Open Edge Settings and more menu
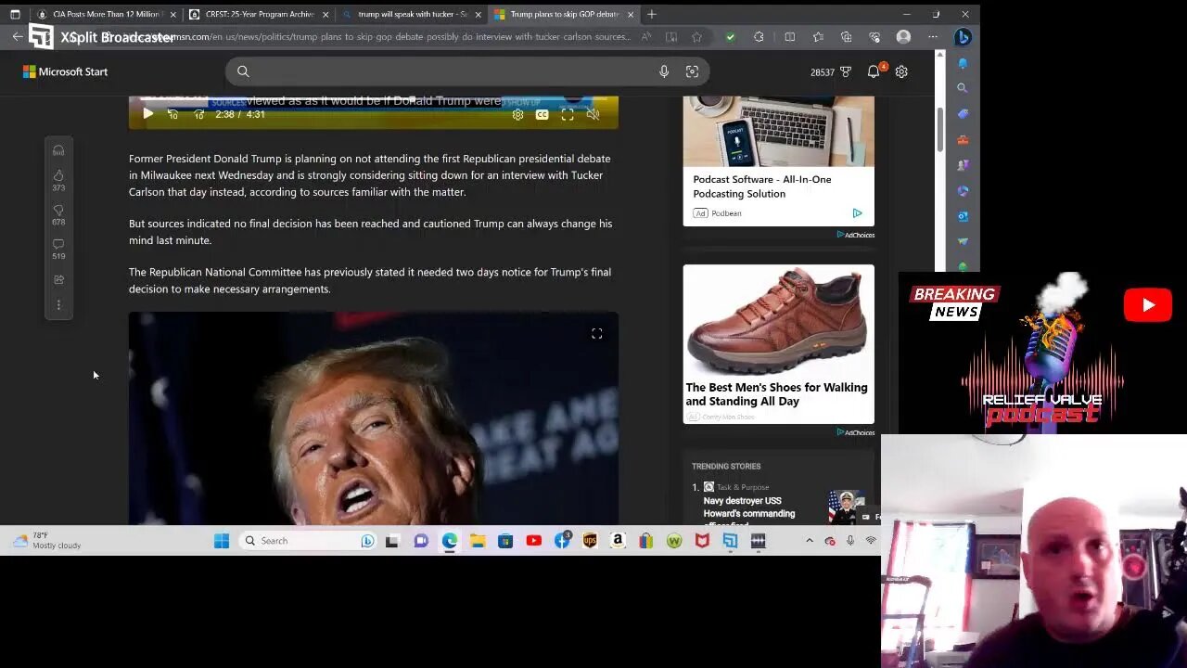The width and height of the screenshot is (1187, 668). coord(933,37)
